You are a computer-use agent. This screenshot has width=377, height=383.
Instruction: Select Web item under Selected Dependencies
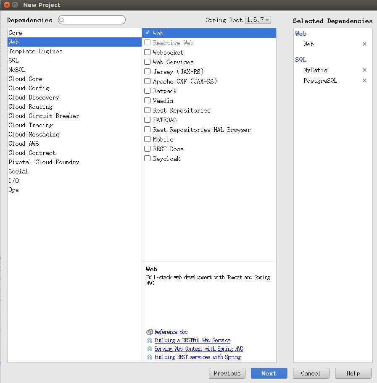(308, 44)
